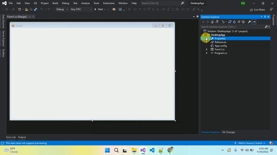Open the Tools menu
The image size is (277, 155).
click(x=96, y=3)
